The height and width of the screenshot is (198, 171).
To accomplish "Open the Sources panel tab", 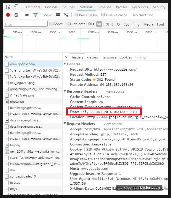I will click(69, 7).
